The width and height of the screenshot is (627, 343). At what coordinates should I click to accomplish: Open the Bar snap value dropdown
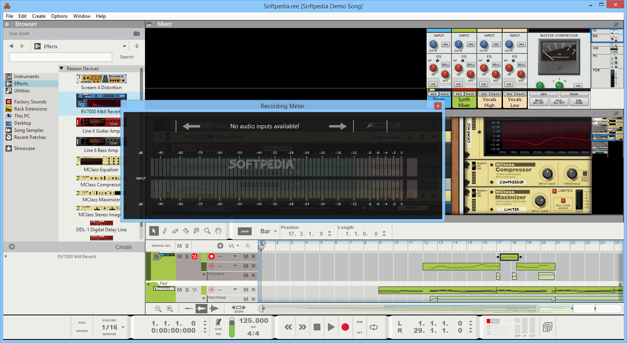pos(275,231)
